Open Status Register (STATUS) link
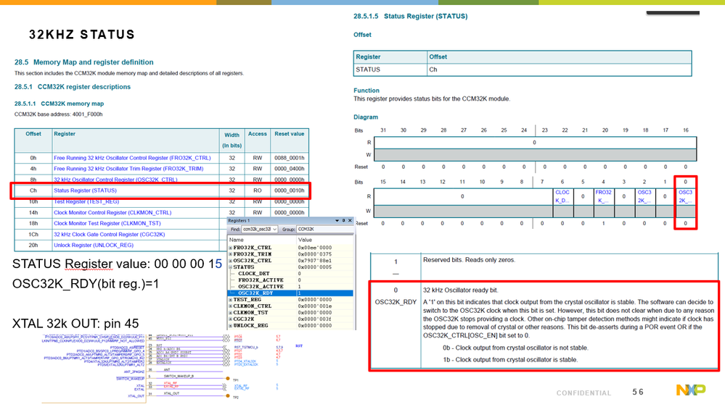 coord(85,190)
